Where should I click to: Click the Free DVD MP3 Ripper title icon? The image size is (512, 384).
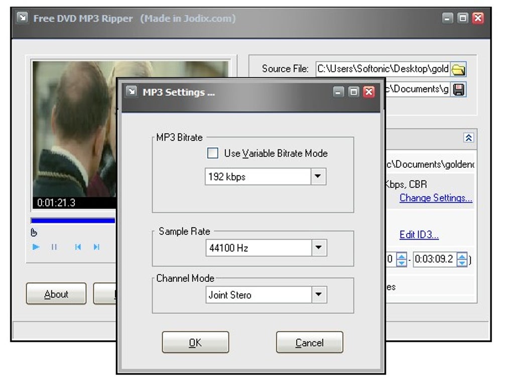pos(22,18)
